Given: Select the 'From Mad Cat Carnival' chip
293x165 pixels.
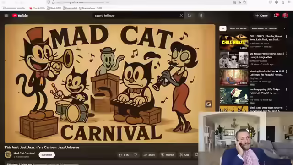Looking at the screenshot, I should (264, 28).
